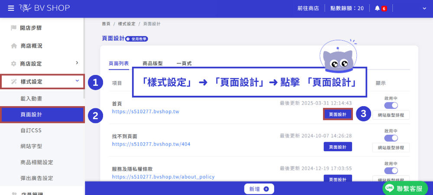Click the 顯示 column header
The image size is (433, 195).
(381, 83)
